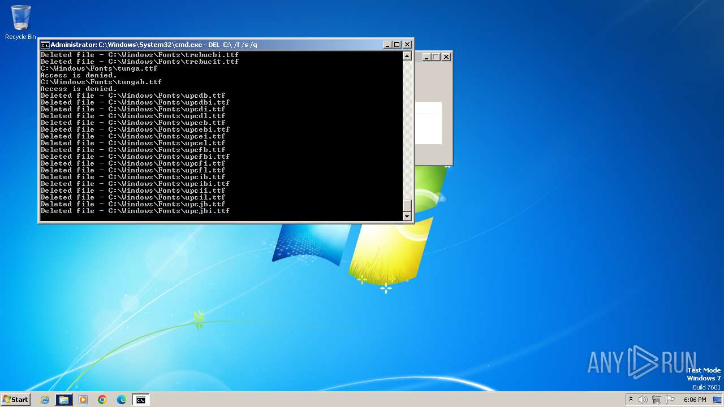The image size is (724, 407).
Task: Open the clock showing 6:06 PM
Action: (695, 400)
